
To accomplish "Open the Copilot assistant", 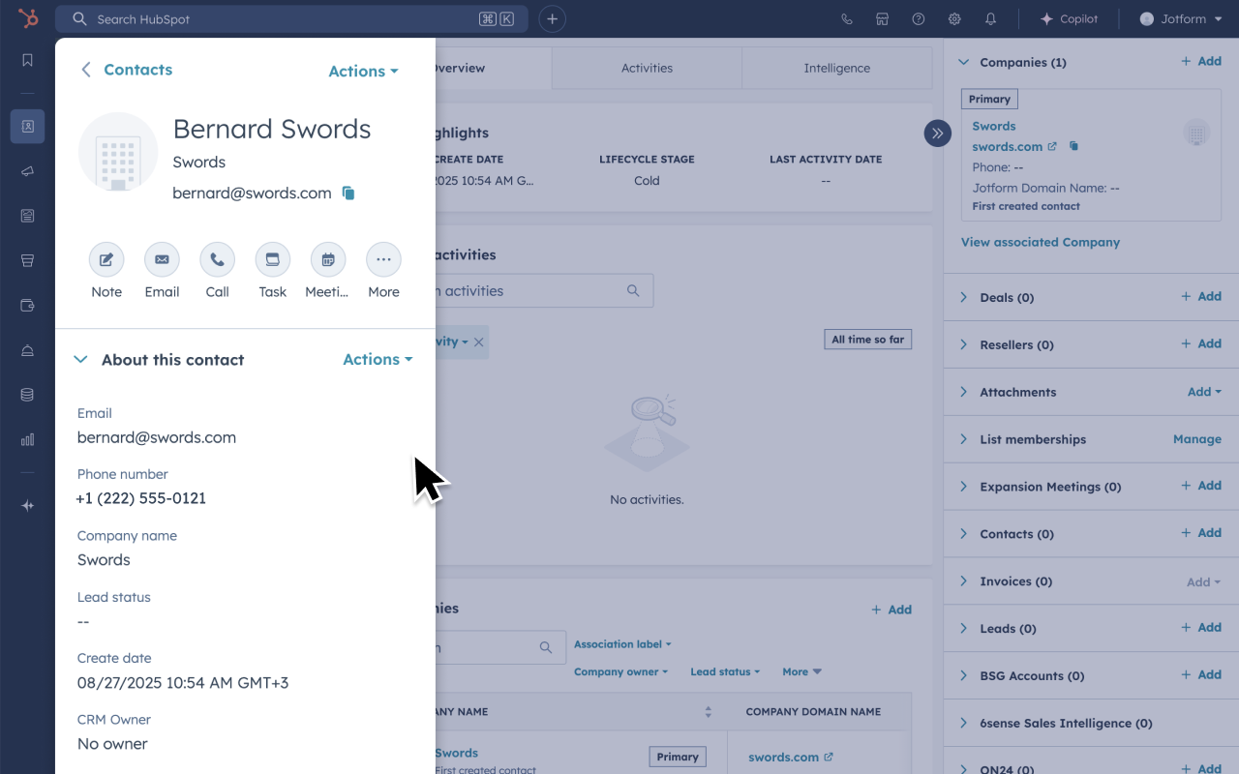I will coord(1069,19).
